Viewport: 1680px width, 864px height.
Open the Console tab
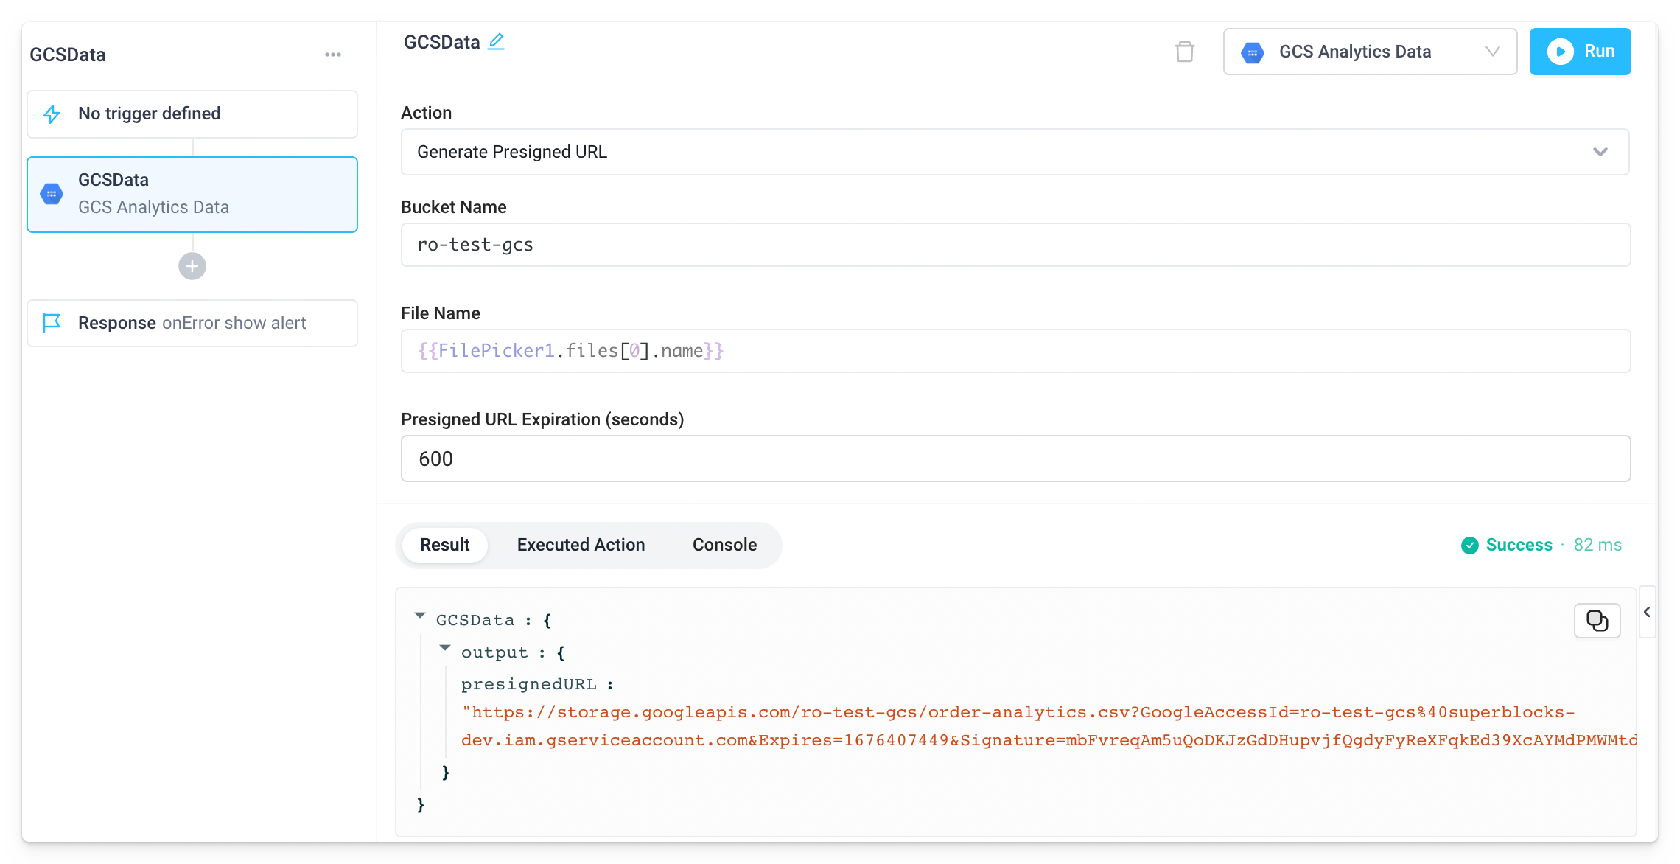724,545
